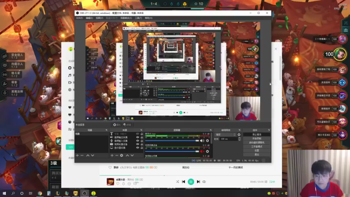Pop out the Scene Transitions dock panel
350x197 pixels.
pyautogui.click(x=239, y=130)
